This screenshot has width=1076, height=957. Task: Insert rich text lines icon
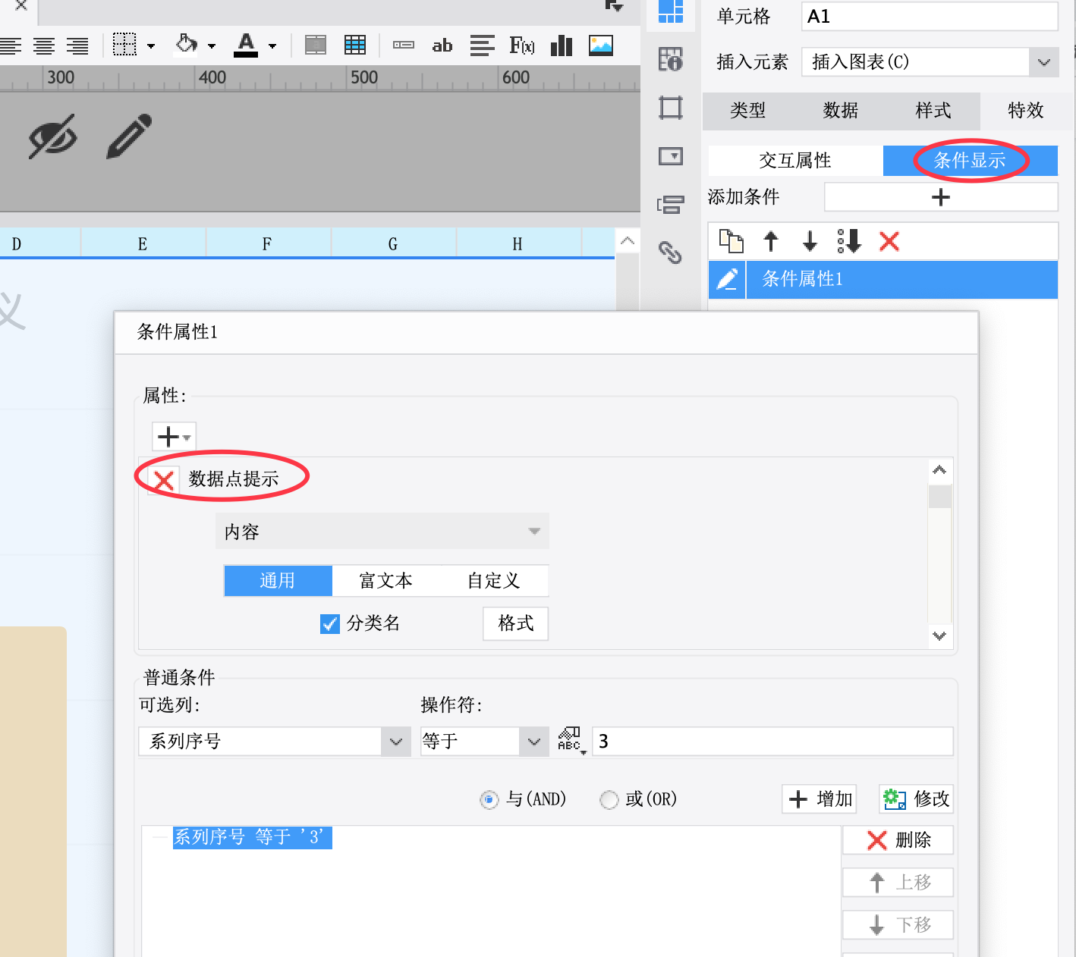[x=483, y=45]
